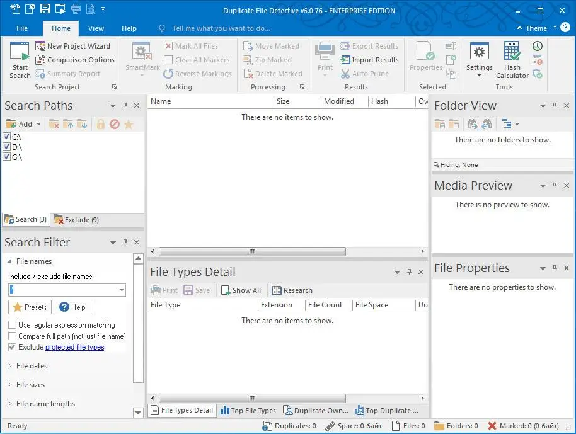The image size is (576, 434).
Task: Switch to the Exclude (9) tab
Action: 76,220
